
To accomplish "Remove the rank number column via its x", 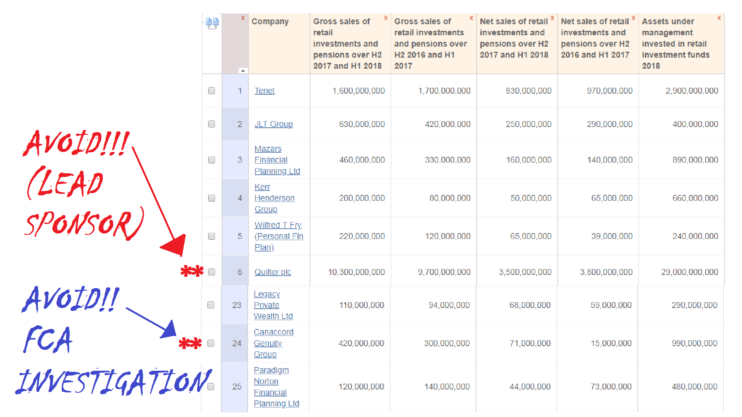I will click(243, 18).
